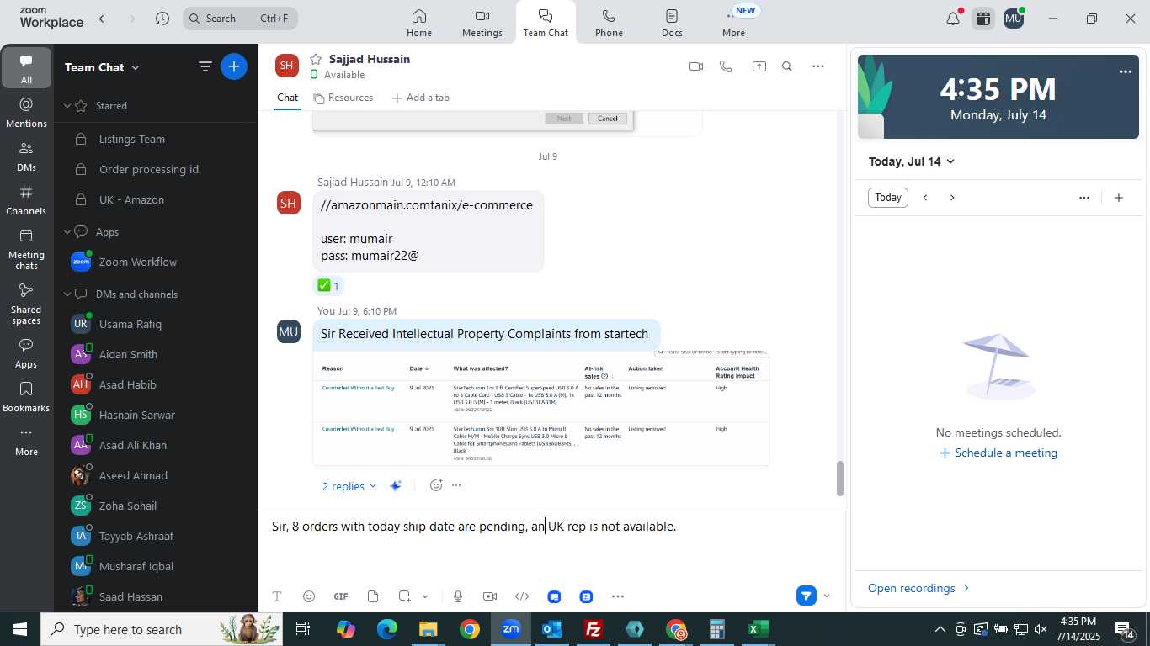Open text formatting with the T icon
The width and height of the screenshot is (1150, 646).
pos(276,596)
